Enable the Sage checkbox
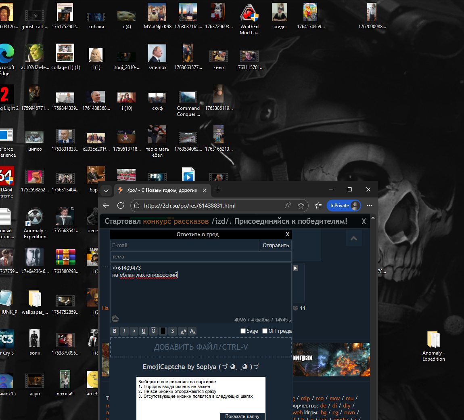 [243, 331]
